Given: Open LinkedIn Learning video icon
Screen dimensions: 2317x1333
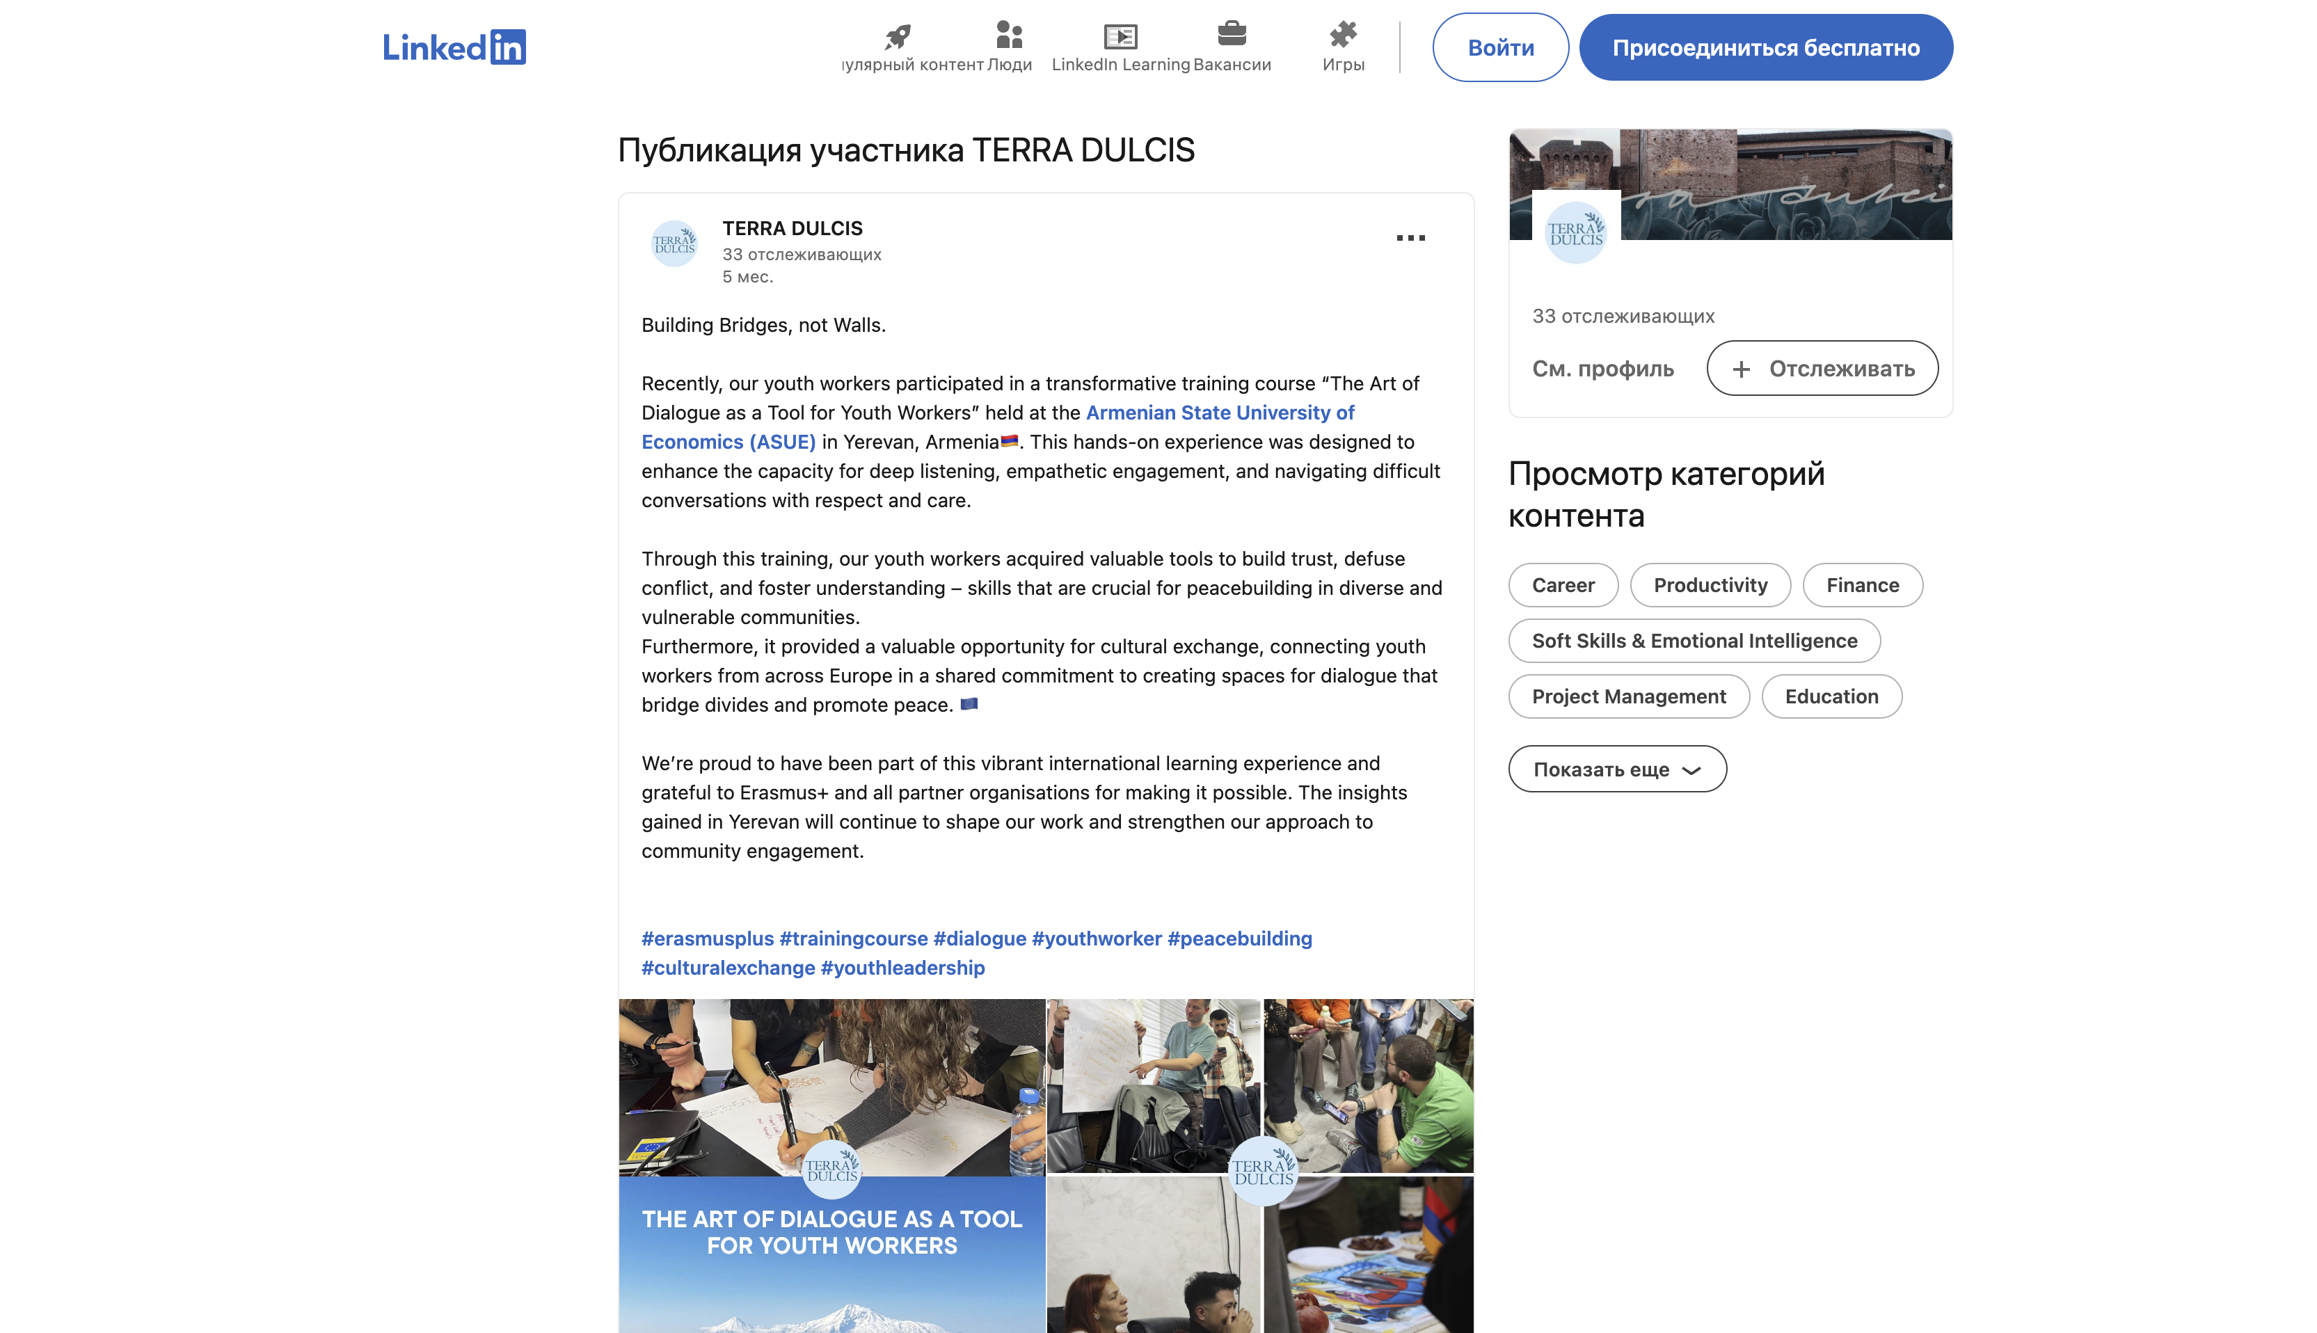Looking at the screenshot, I should [1120, 35].
